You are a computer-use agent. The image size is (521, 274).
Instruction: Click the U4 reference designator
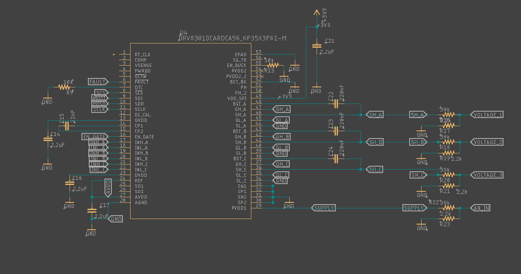click(x=183, y=33)
